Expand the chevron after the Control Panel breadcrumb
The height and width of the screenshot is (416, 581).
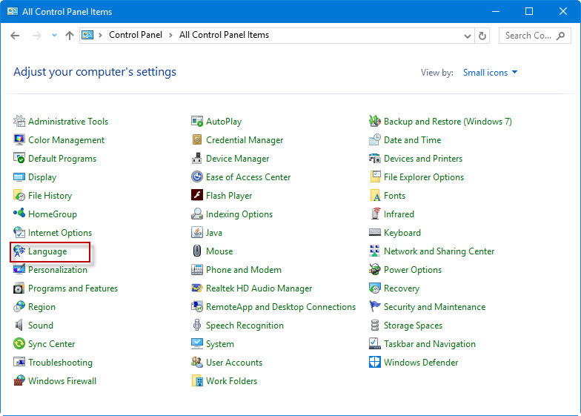170,36
